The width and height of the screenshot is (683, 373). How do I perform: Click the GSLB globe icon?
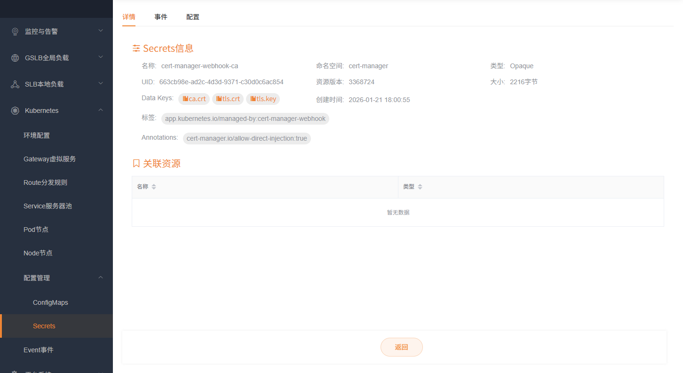pos(15,58)
